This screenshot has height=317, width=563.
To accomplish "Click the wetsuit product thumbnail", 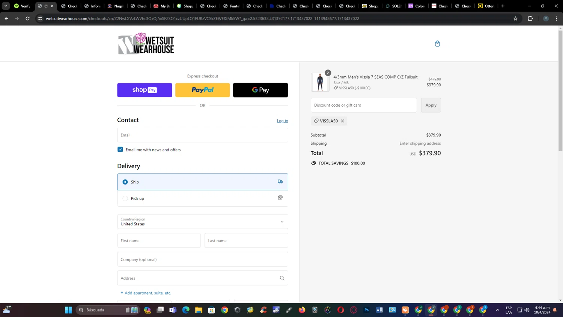I will pyautogui.click(x=320, y=82).
